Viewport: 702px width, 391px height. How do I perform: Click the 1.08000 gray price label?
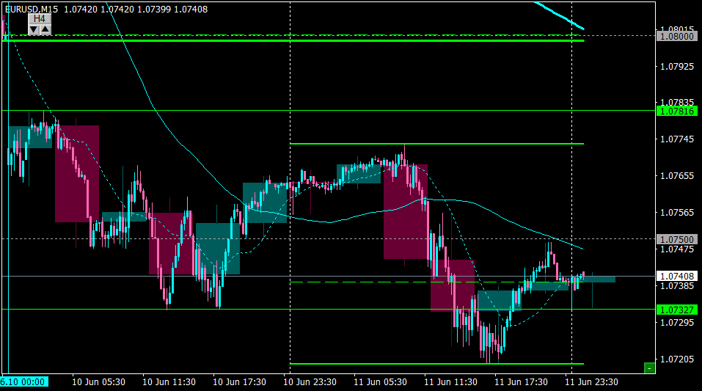pos(676,36)
